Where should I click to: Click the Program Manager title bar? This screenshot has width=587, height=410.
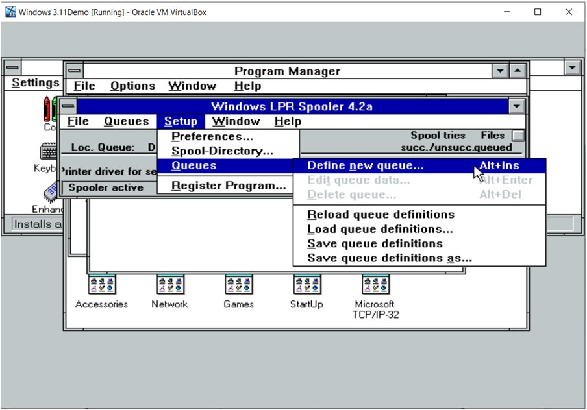pos(287,71)
